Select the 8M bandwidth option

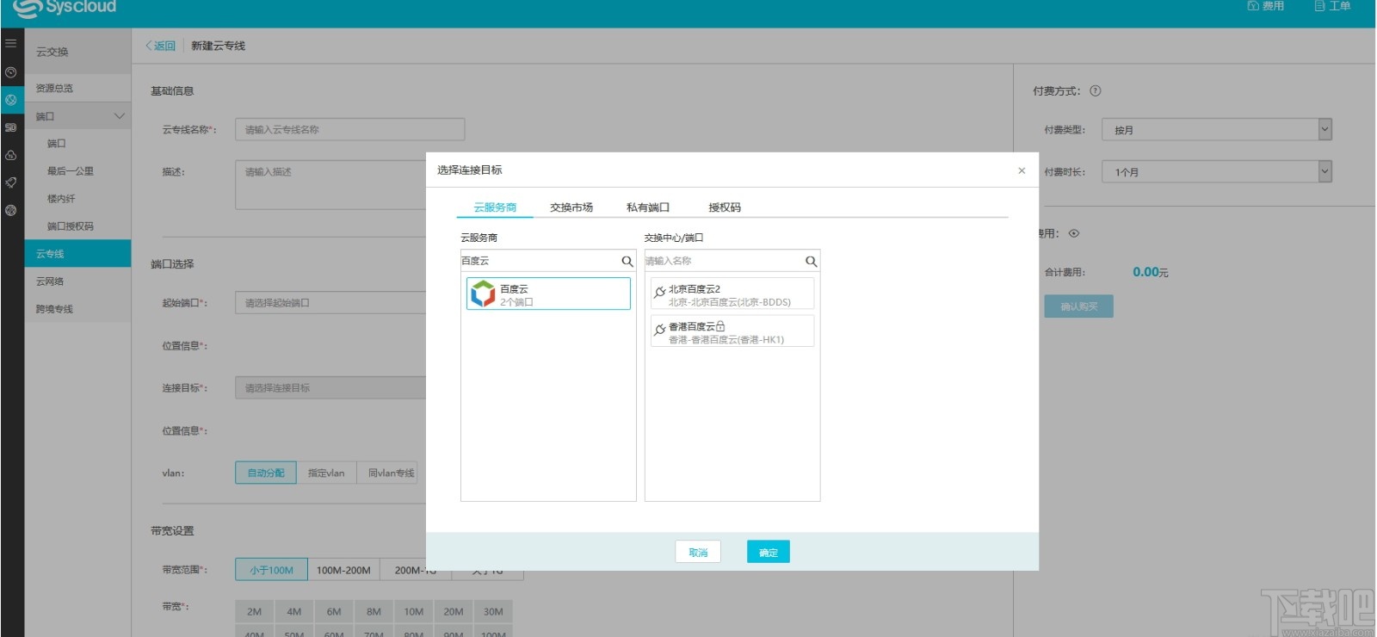(x=374, y=612)
